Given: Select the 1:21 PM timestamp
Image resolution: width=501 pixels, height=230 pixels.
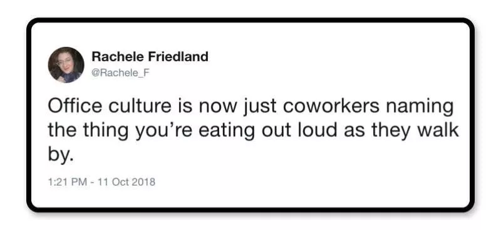Looking at the screenshot, I should click(67, 182).
